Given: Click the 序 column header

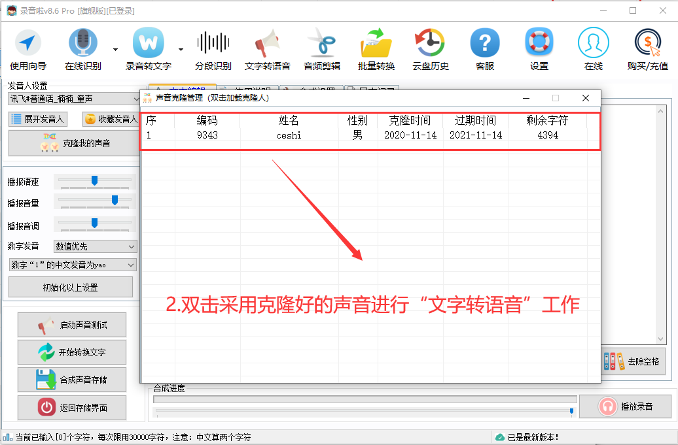Looking at the screenshot, I should coord(151,120).
